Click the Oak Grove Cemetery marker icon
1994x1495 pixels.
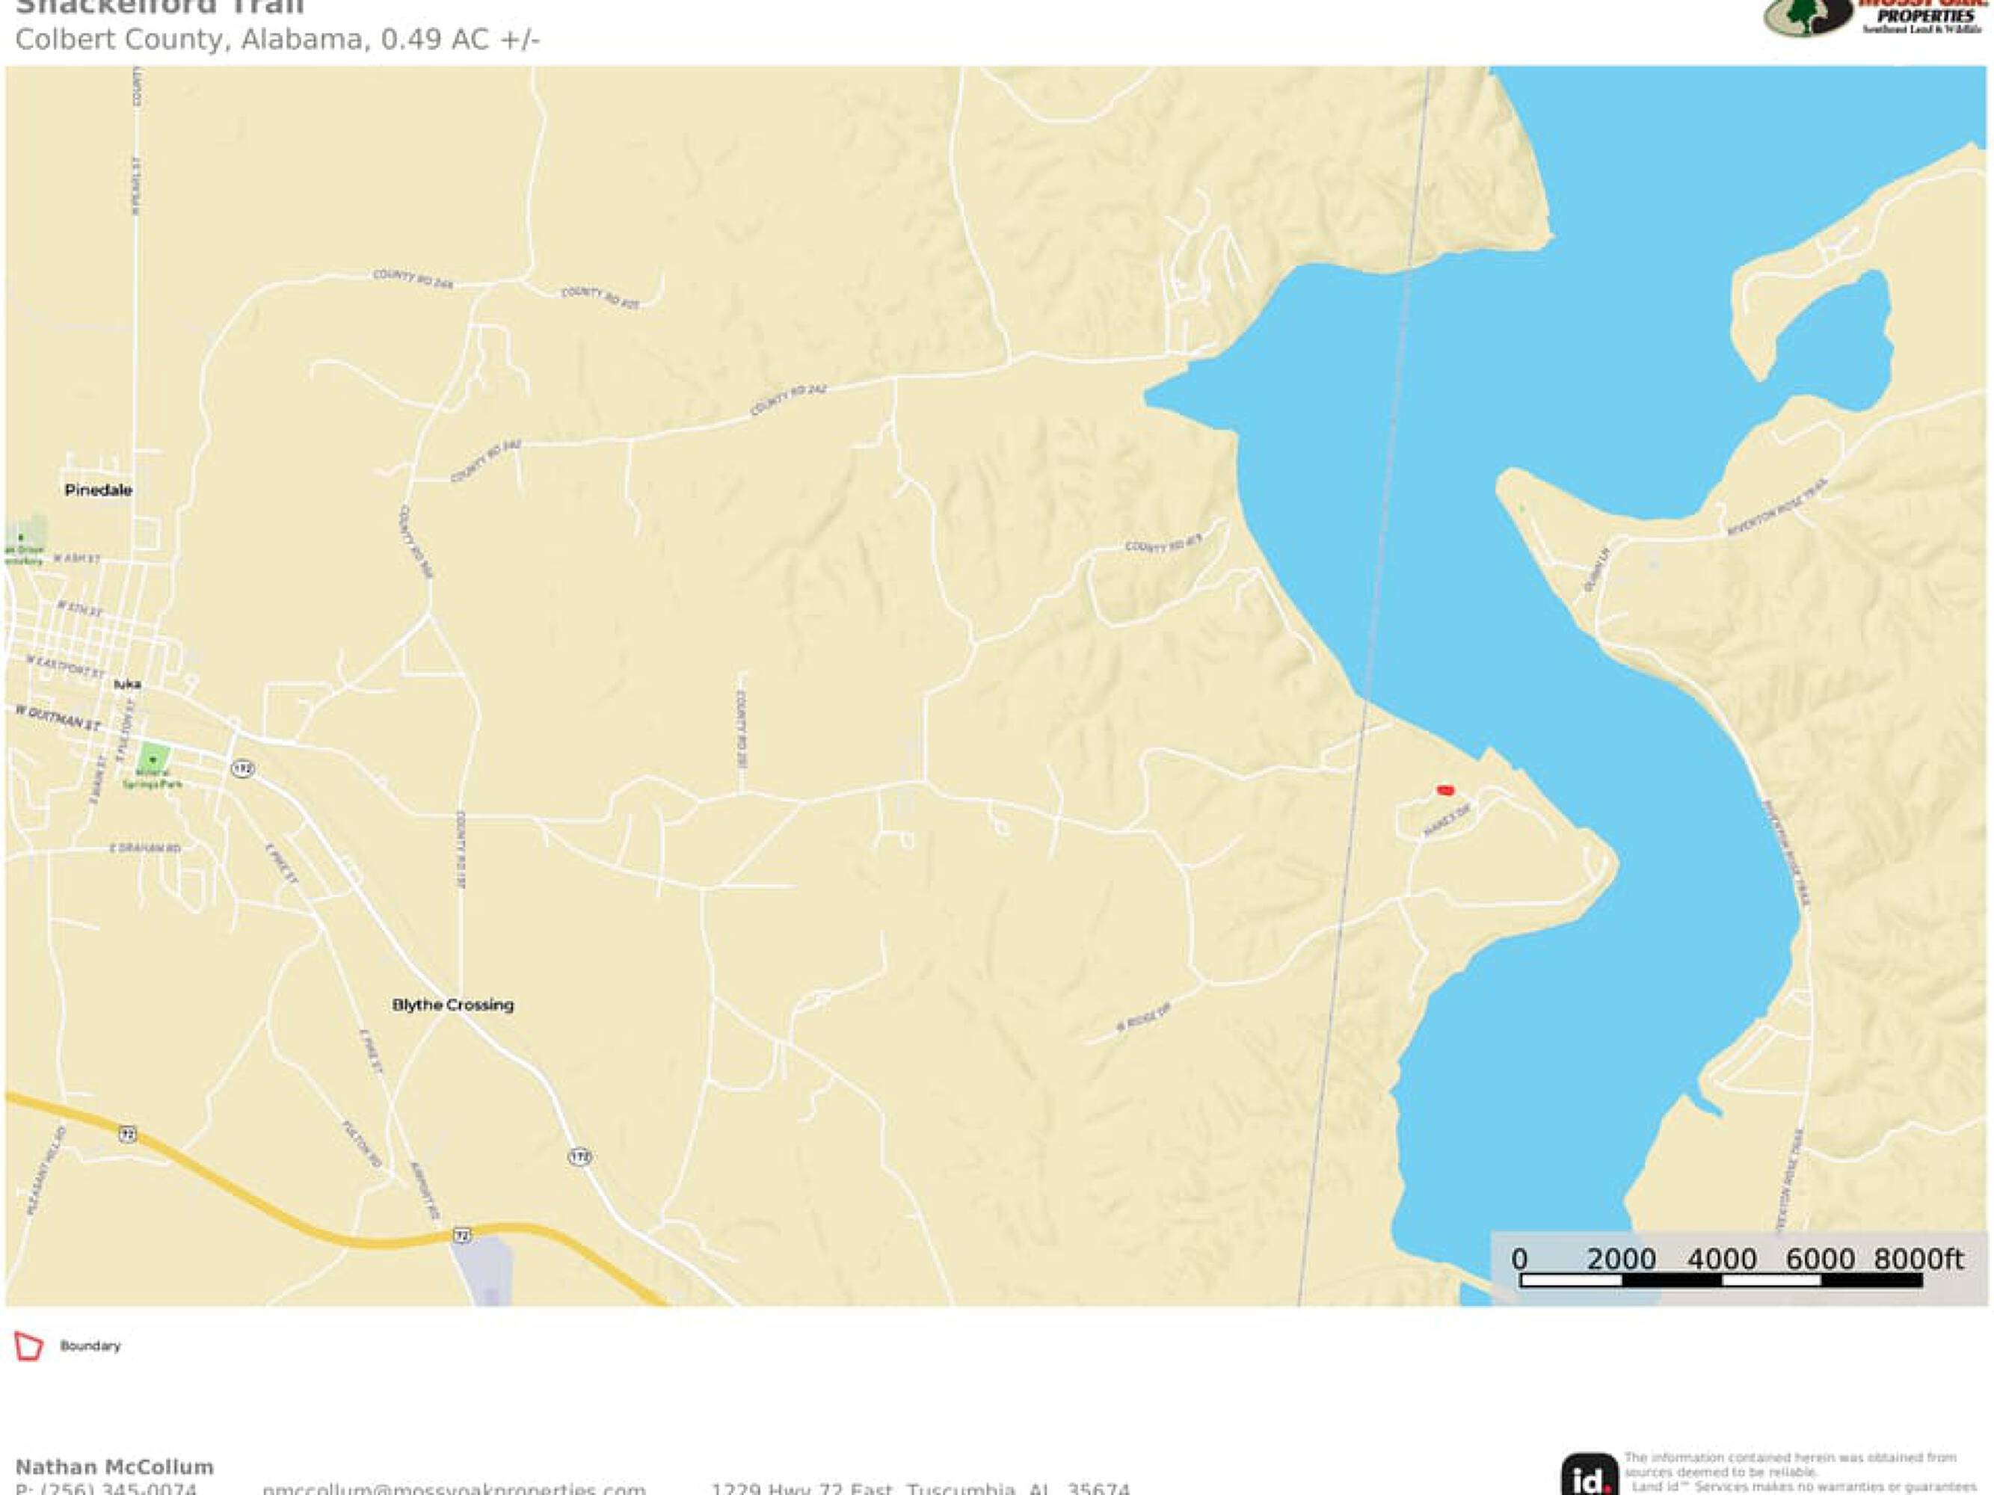click(x=20, y=538)
